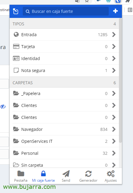
Task: Open Ajustes settings gears
Action: click(111, 176)
